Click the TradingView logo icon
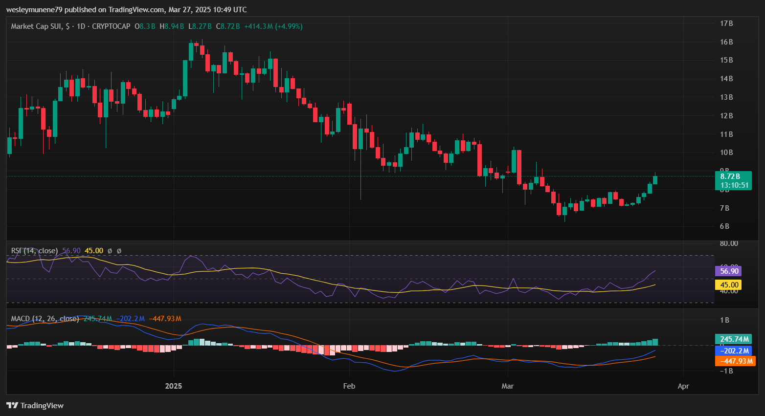Screen dimensions: 765x416 coord(12,405)
